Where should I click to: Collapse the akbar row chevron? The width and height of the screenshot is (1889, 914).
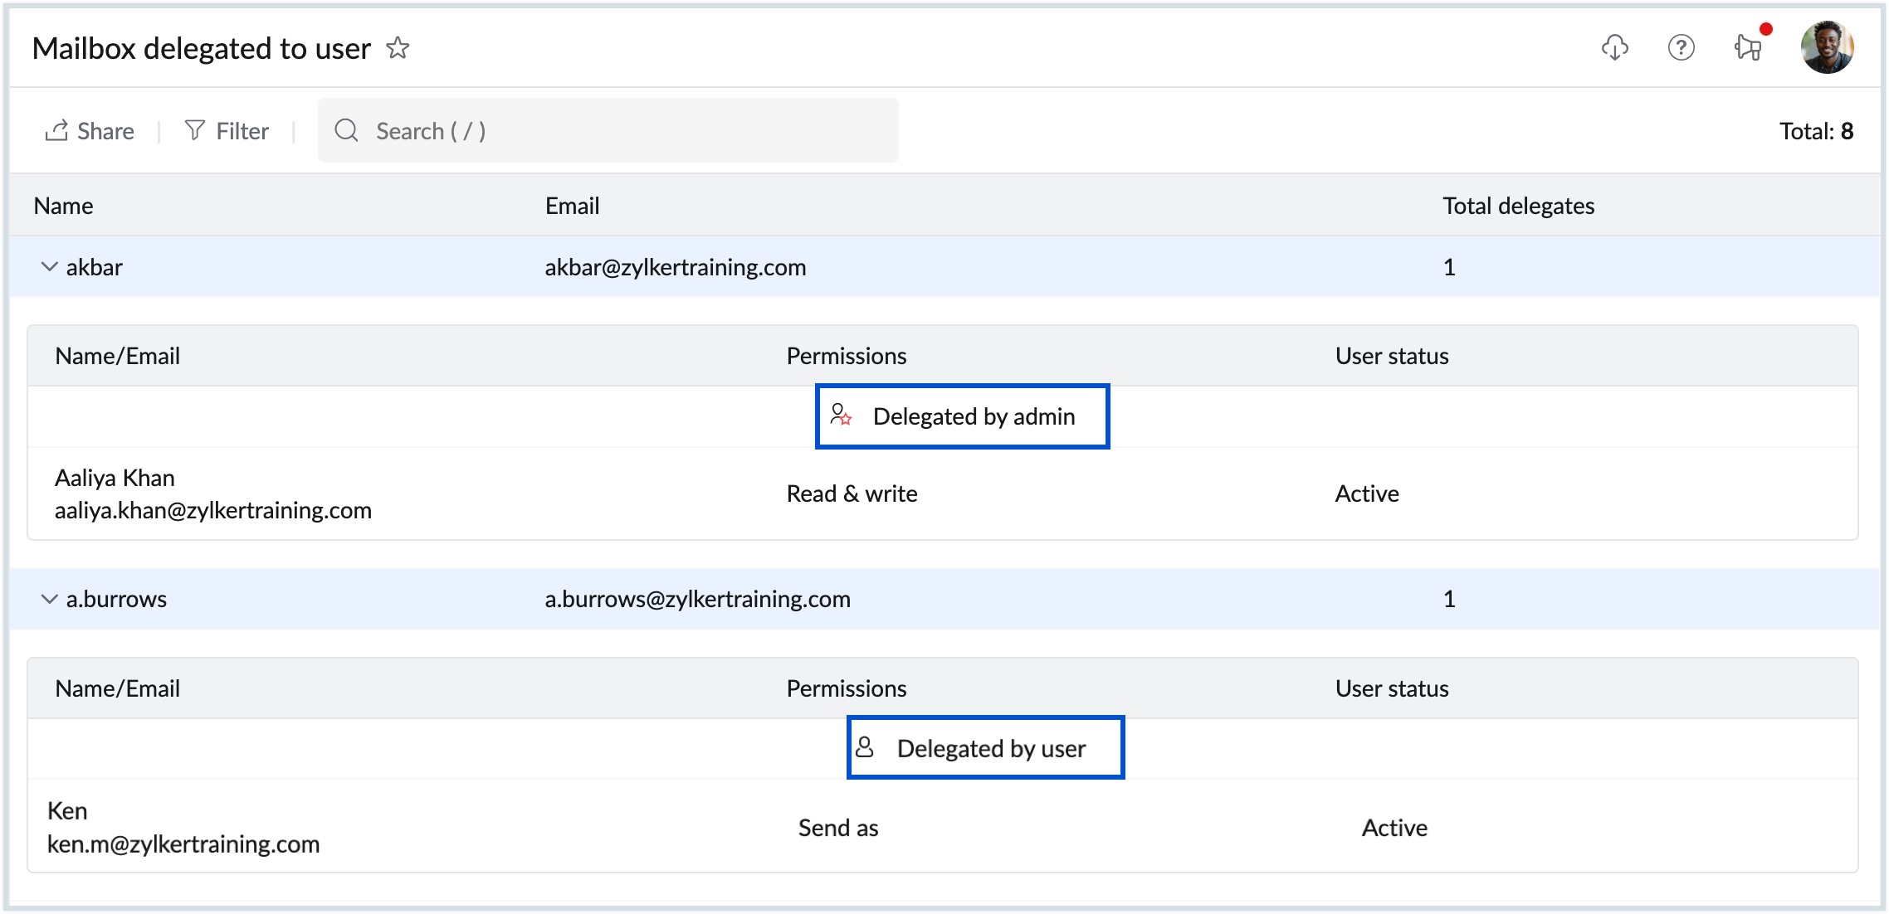(x=49, y=267)
